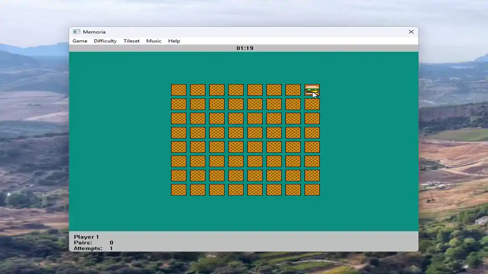This screenshot has height=274, width=488.
Task: Flip the first card in the fourth row
Action: (x=178, y=133)
